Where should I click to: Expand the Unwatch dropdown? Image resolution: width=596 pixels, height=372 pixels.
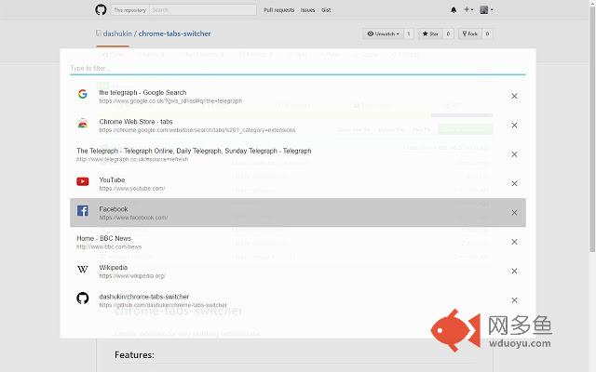coord(383,33)
